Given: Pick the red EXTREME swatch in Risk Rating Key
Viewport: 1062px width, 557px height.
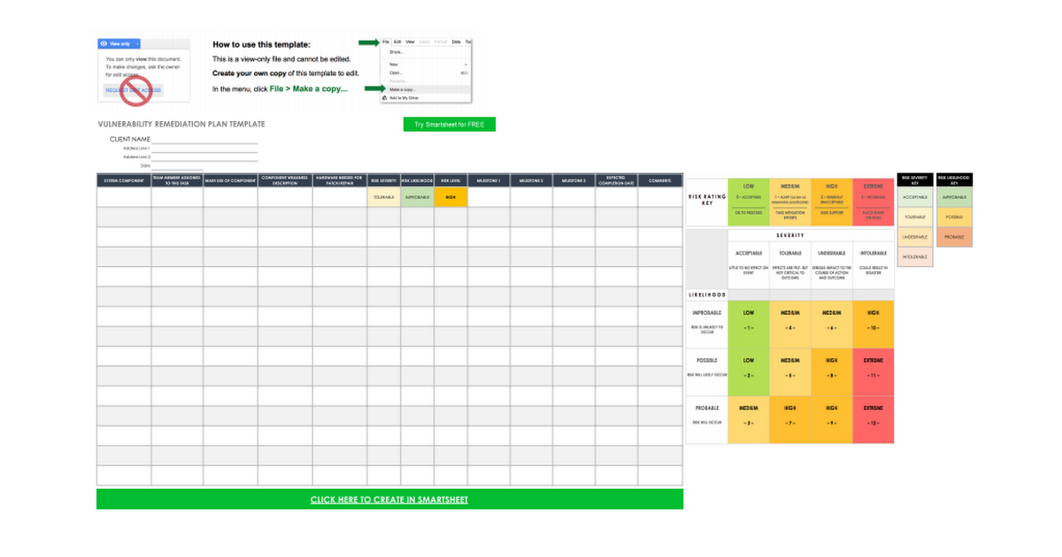Looking at the screenshot, I should coord(873,200).
